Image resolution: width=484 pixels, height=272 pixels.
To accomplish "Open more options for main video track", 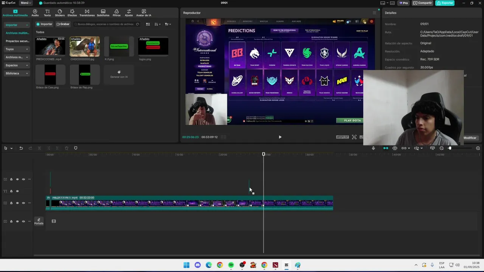I will [x=29, y=203].
